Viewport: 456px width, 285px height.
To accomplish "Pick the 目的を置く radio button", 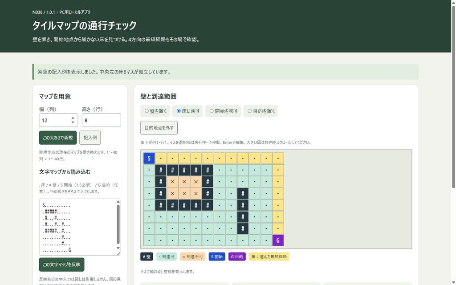I will point(261,111).
